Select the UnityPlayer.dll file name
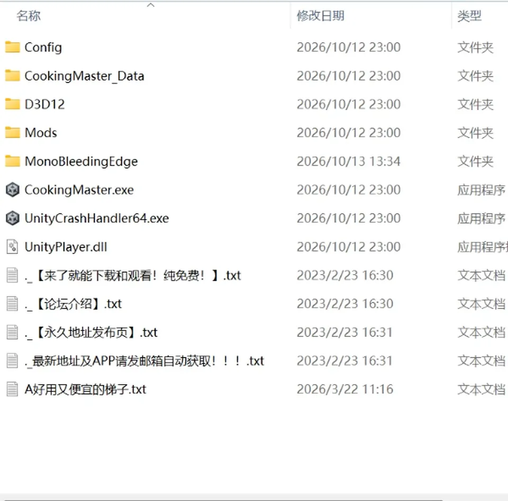Image resolution: width=508 pixels, height=501 pixels. click(66, 247)
